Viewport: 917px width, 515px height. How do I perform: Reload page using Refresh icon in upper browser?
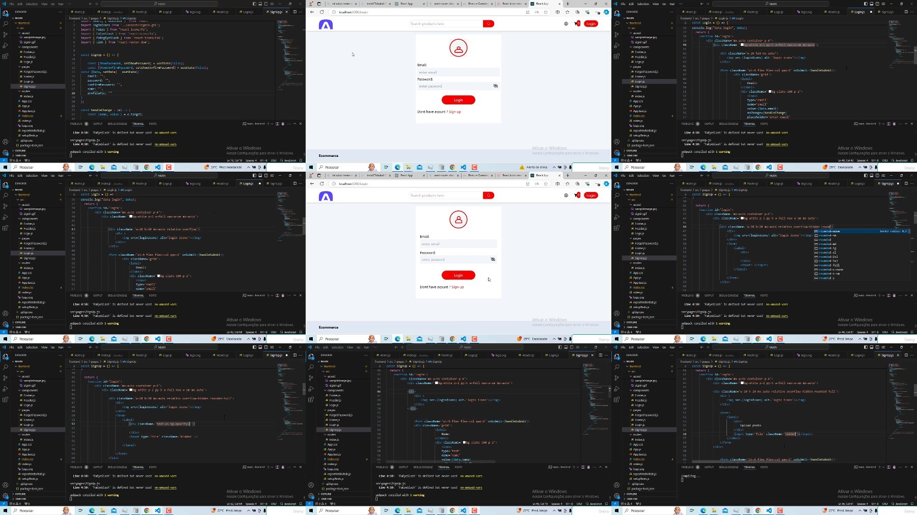pyautogui.click(x=321, y=12)
